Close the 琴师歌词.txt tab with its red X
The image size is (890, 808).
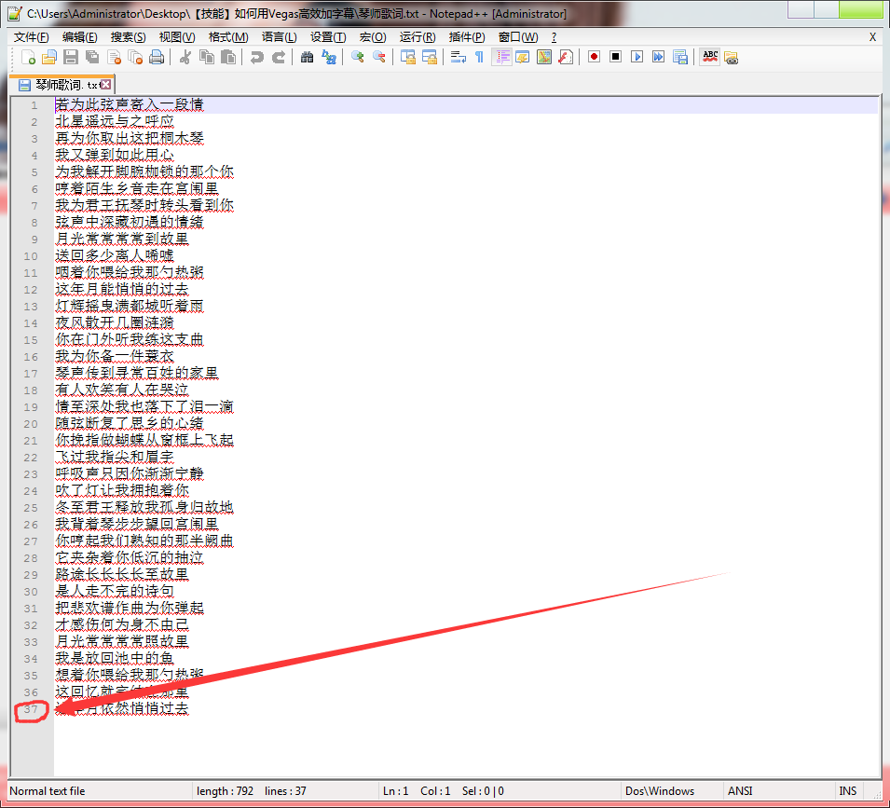pyautogui.click(x=105, y=85)
